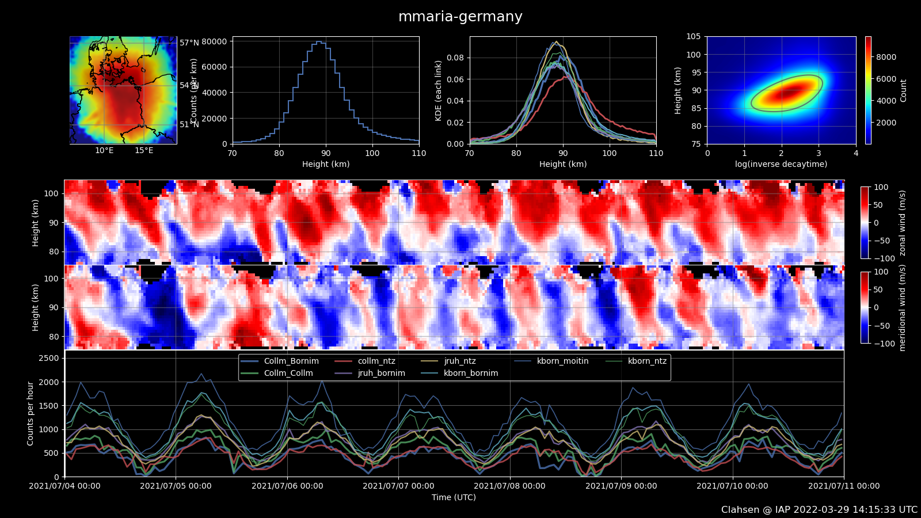Click the Count label beside the colorbar

pos(904,91)
